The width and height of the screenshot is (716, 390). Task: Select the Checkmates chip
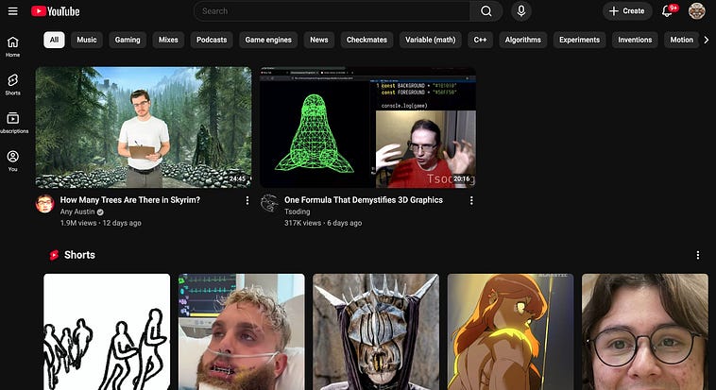(367, 40)
